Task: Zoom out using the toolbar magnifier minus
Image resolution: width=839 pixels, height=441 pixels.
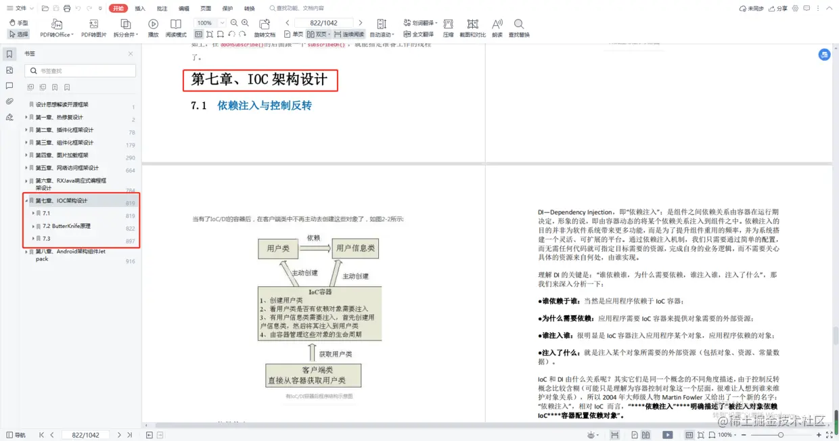Action: (235, 23)
